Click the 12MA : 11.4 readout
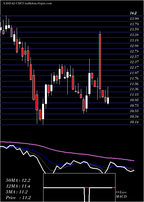 18,186
